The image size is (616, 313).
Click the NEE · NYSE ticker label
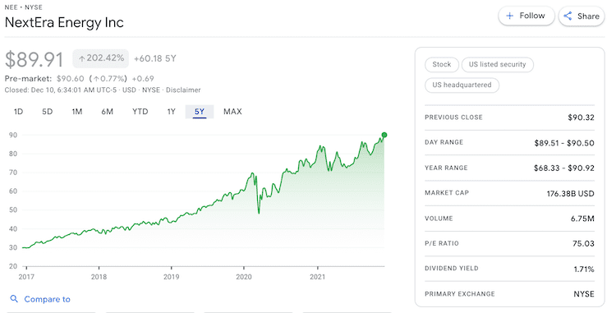(x=23, y=7)
